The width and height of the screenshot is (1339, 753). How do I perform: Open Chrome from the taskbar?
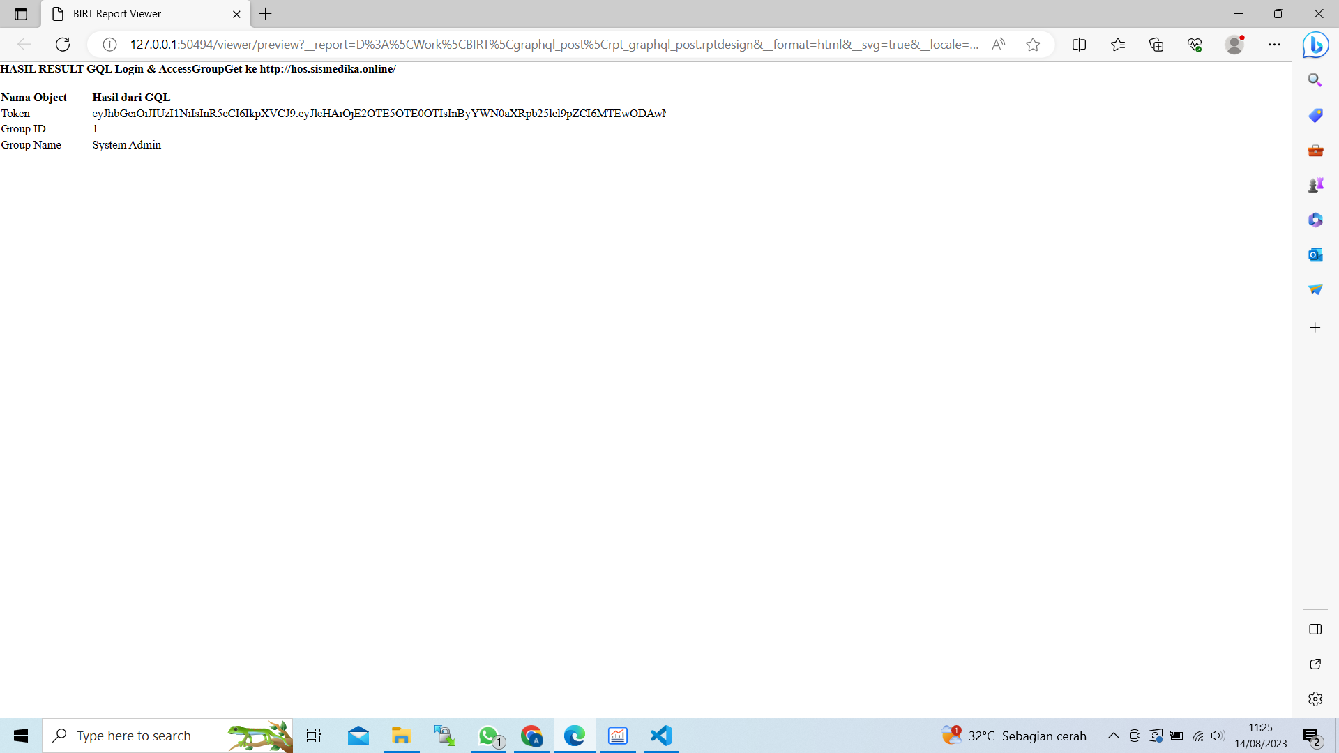(531, 736)
